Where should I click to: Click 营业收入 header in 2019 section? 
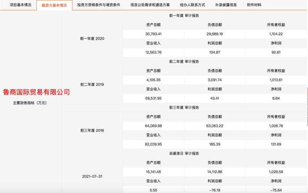(x=154, y=89)
